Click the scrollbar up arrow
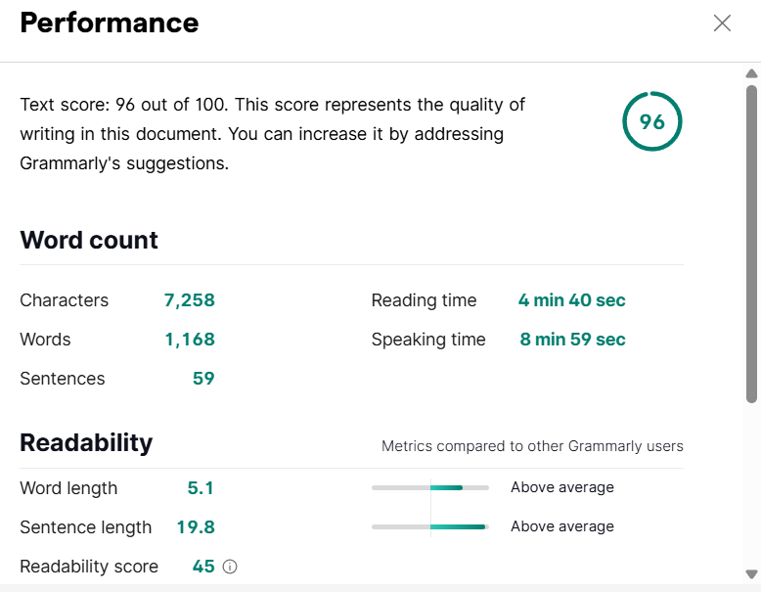Viewport: 761px width, 592px height. 751,73
